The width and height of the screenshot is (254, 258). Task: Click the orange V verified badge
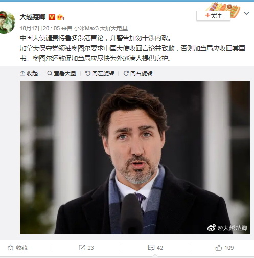coord(52,17)
